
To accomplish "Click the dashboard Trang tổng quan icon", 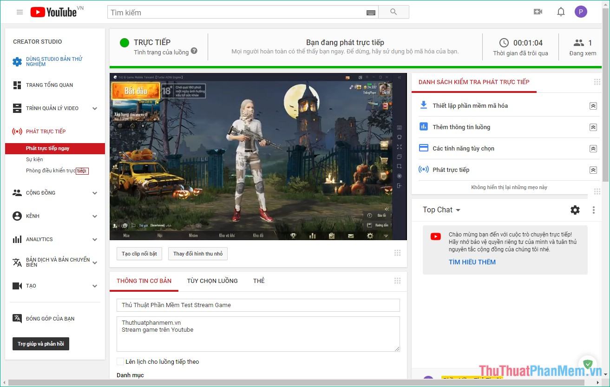I will [17, 85].
